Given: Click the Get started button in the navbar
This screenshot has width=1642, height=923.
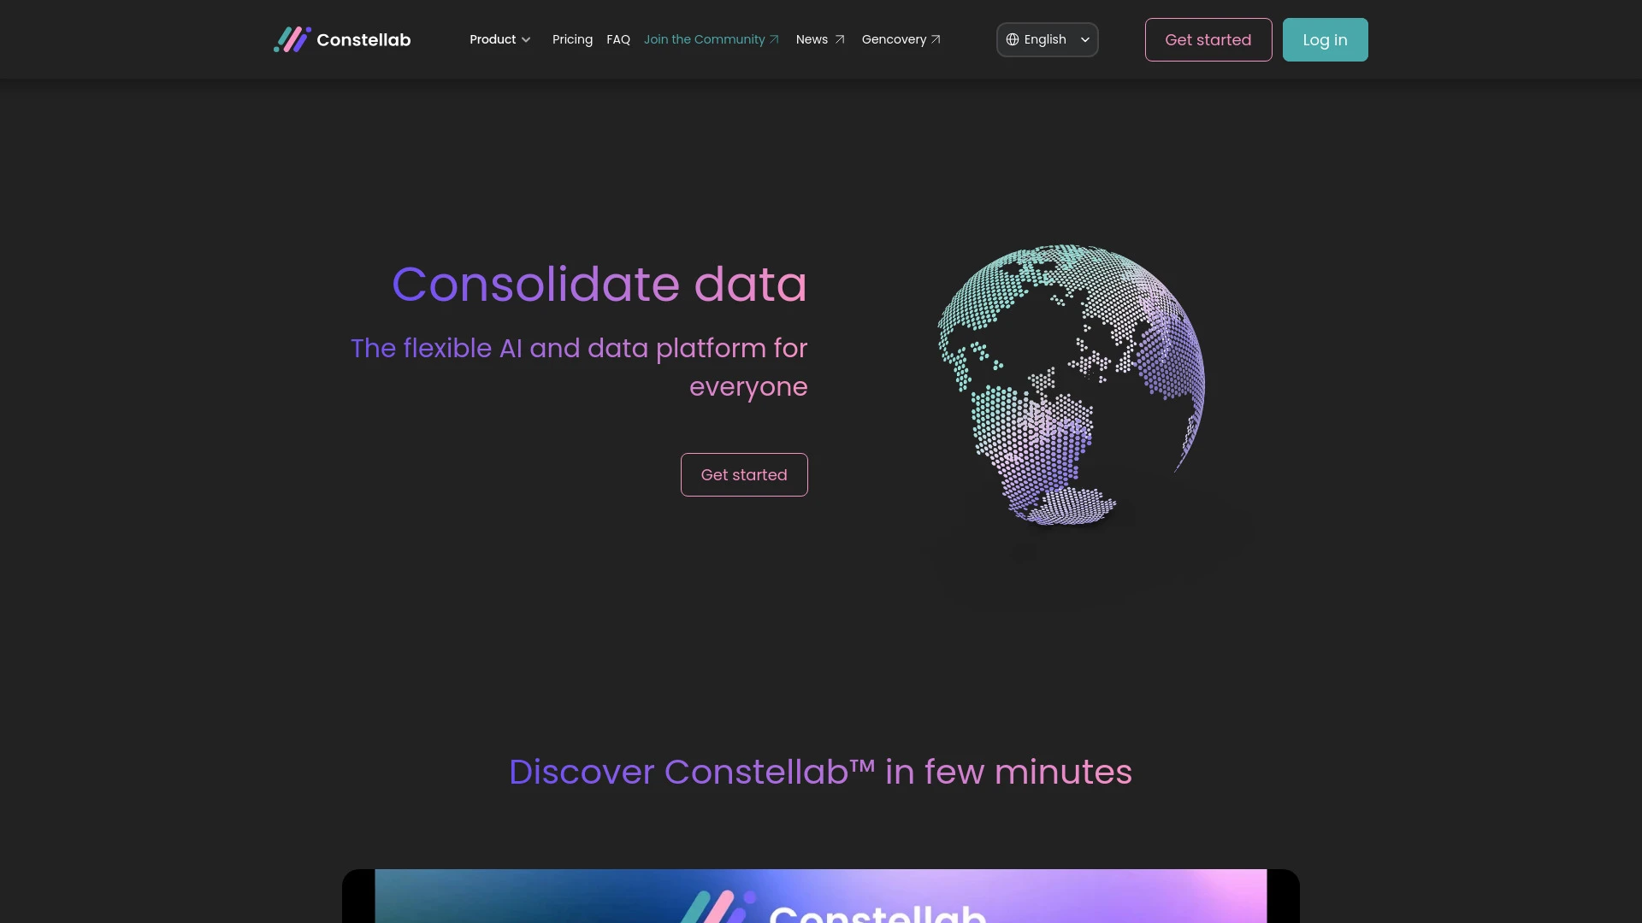Looking at the screenshot, I should tap(1208, 39).
